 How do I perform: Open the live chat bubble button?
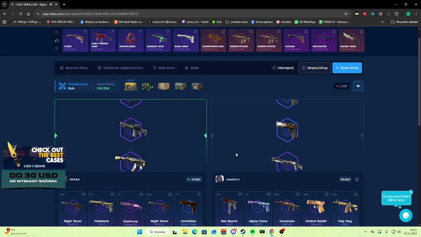click(x=406, y=216)
